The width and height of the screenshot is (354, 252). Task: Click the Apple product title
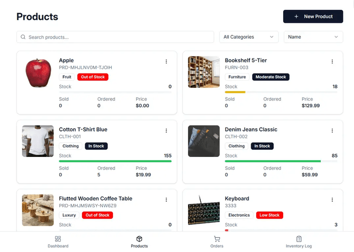pos(66,60)
